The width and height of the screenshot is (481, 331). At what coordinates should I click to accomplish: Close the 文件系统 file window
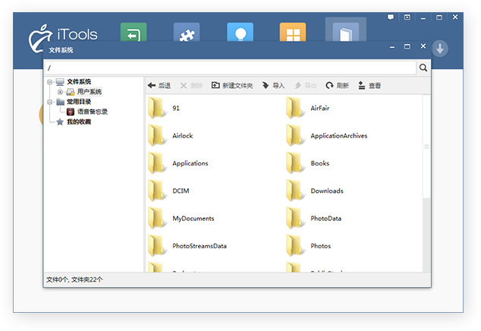tap(423, 46)
